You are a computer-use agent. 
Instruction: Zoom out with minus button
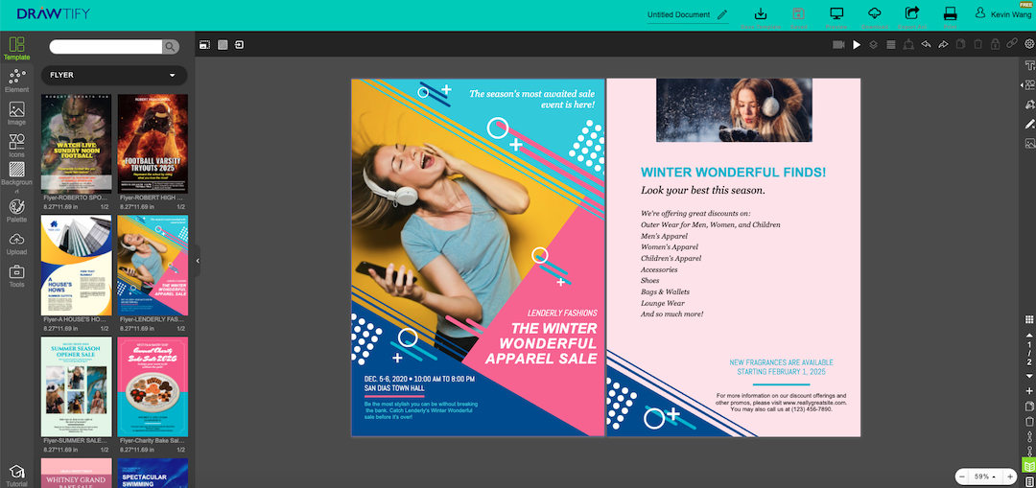pos(962,476)
